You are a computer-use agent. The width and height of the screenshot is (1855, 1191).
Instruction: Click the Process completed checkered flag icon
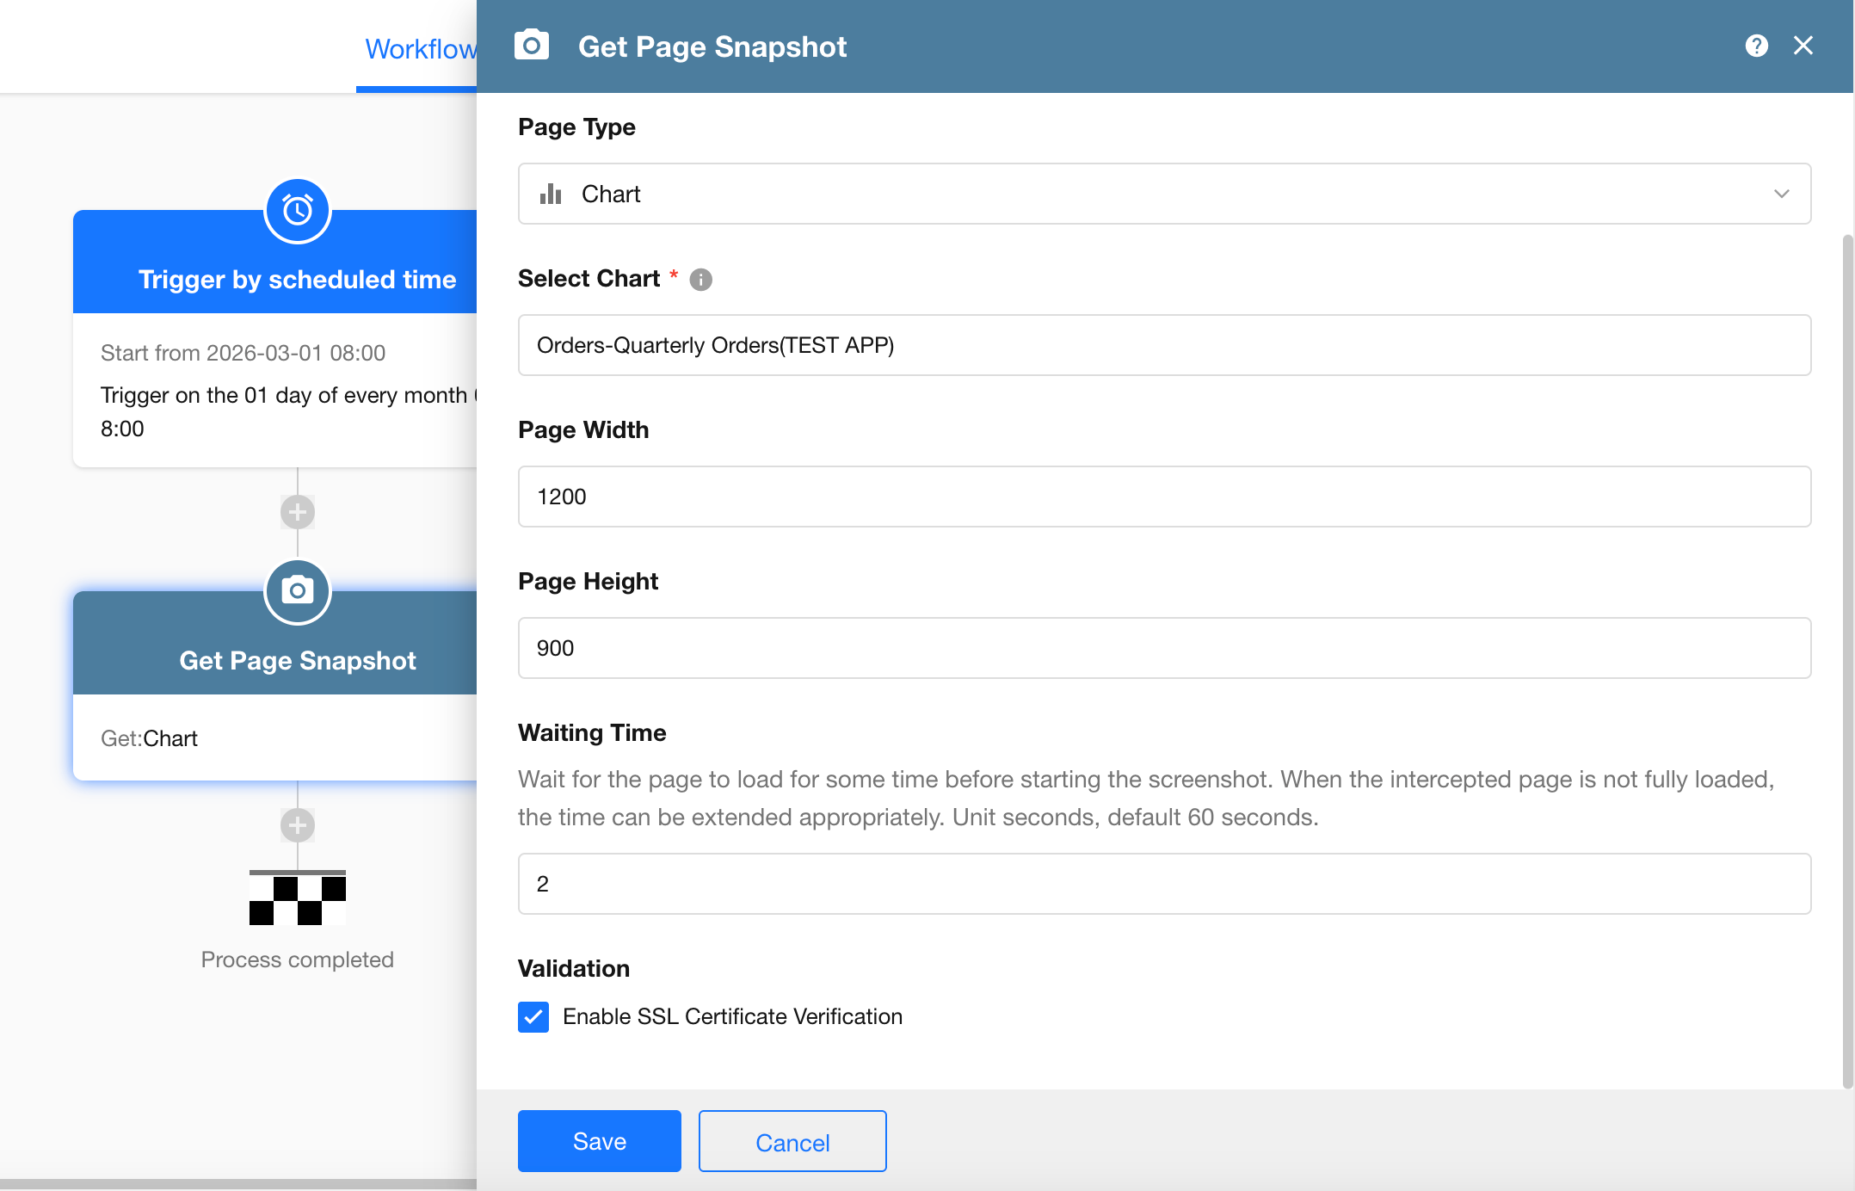[x=298, y=898]
